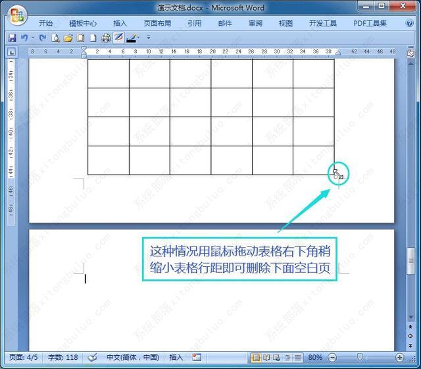This screenshot has width=421, height=369.
Task: Switch to Outline view
Action: pyautogui.click(x=287, y=357)
